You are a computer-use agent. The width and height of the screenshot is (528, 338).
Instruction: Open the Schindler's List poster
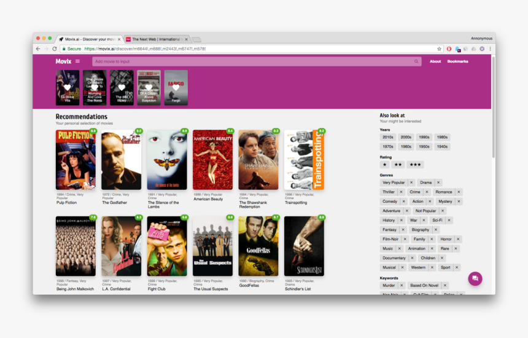[x=304, y=246]
